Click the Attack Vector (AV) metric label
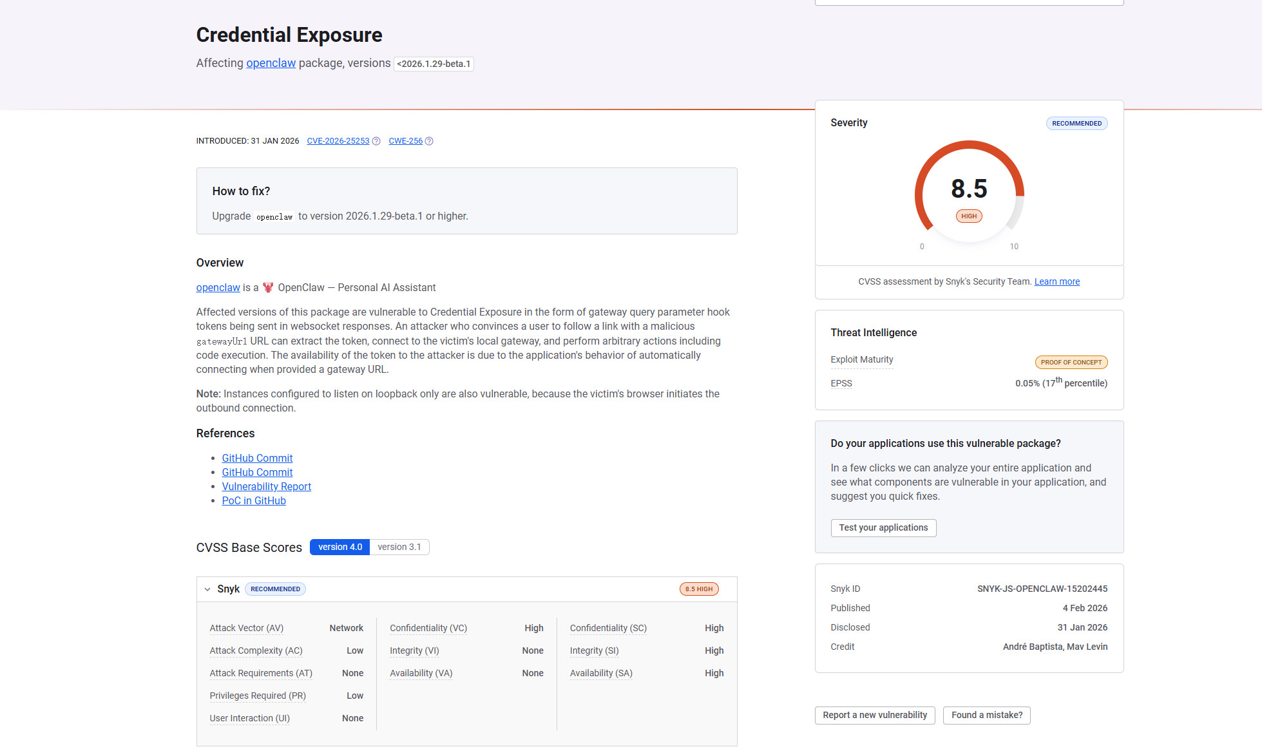 [x=246, y=628]
